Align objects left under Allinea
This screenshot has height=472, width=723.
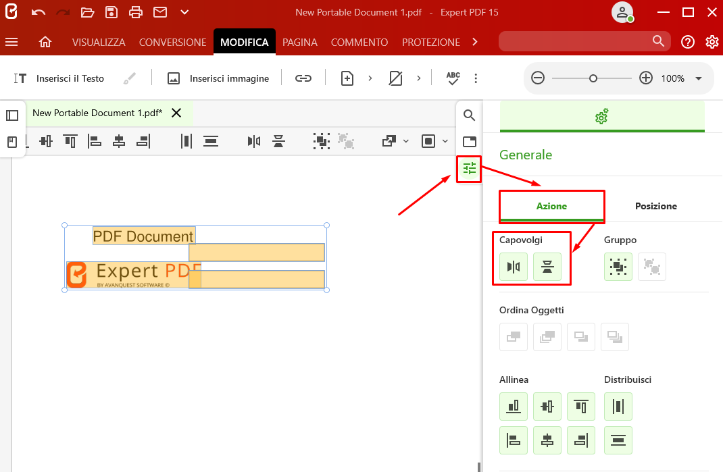pyautogui.click(x=514, y=440)
